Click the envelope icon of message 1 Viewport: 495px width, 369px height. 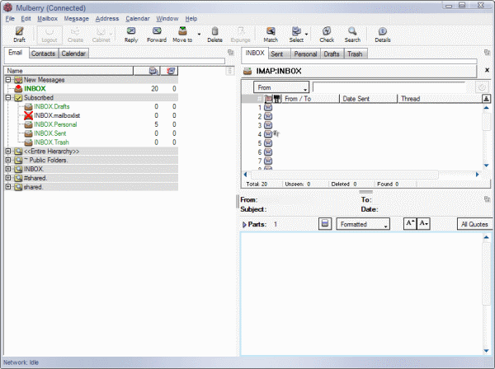click(x=268, y=107)
